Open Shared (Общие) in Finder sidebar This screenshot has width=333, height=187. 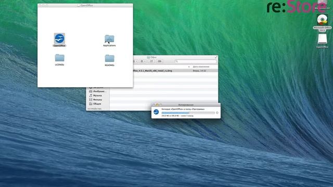point(95,104)
